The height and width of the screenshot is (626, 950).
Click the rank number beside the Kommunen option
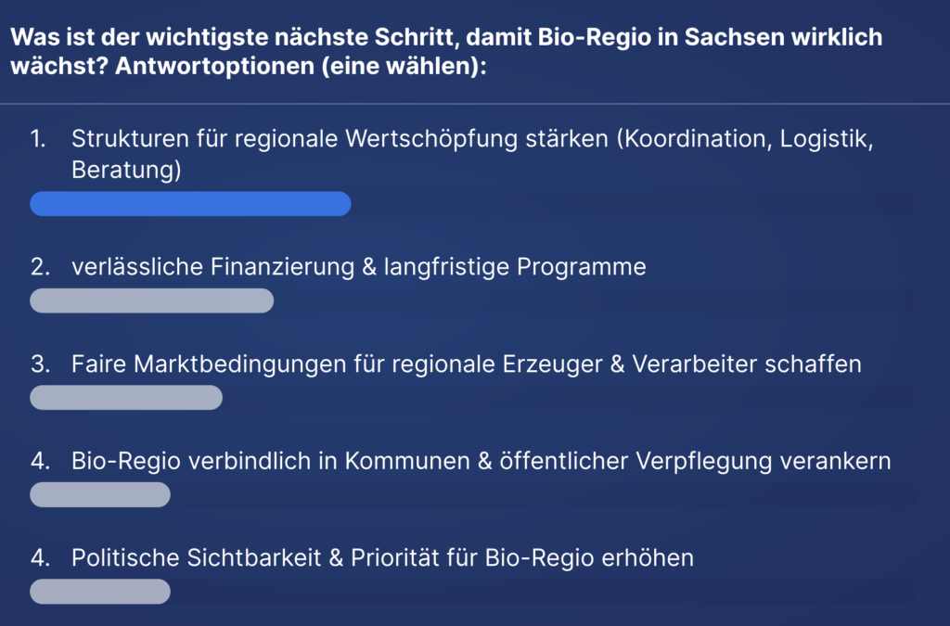pyautogui.click(x=39, y=461)
